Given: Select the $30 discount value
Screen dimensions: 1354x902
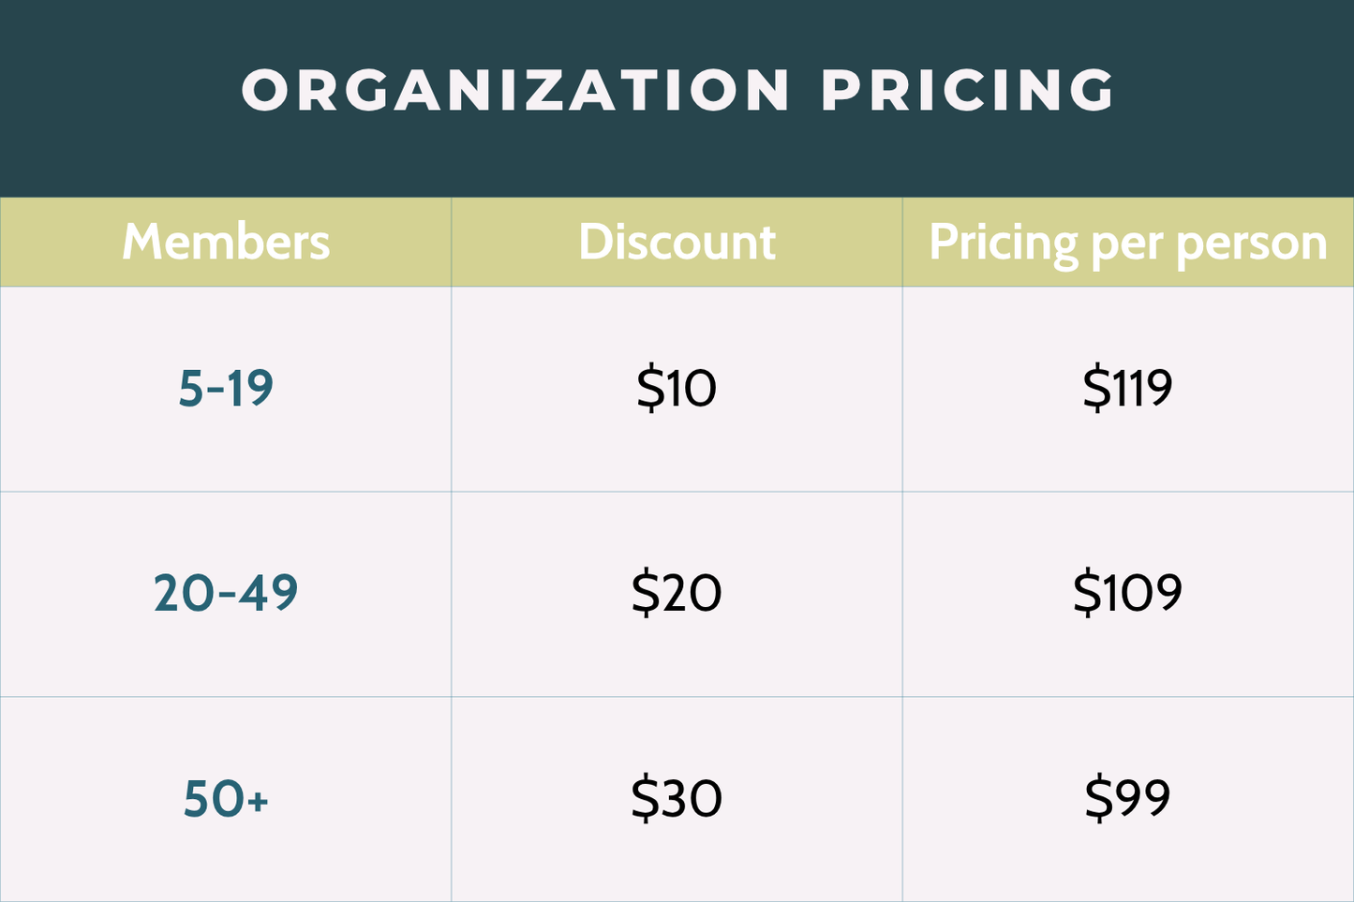Looking at the screenshot, I should click(677, 798).
